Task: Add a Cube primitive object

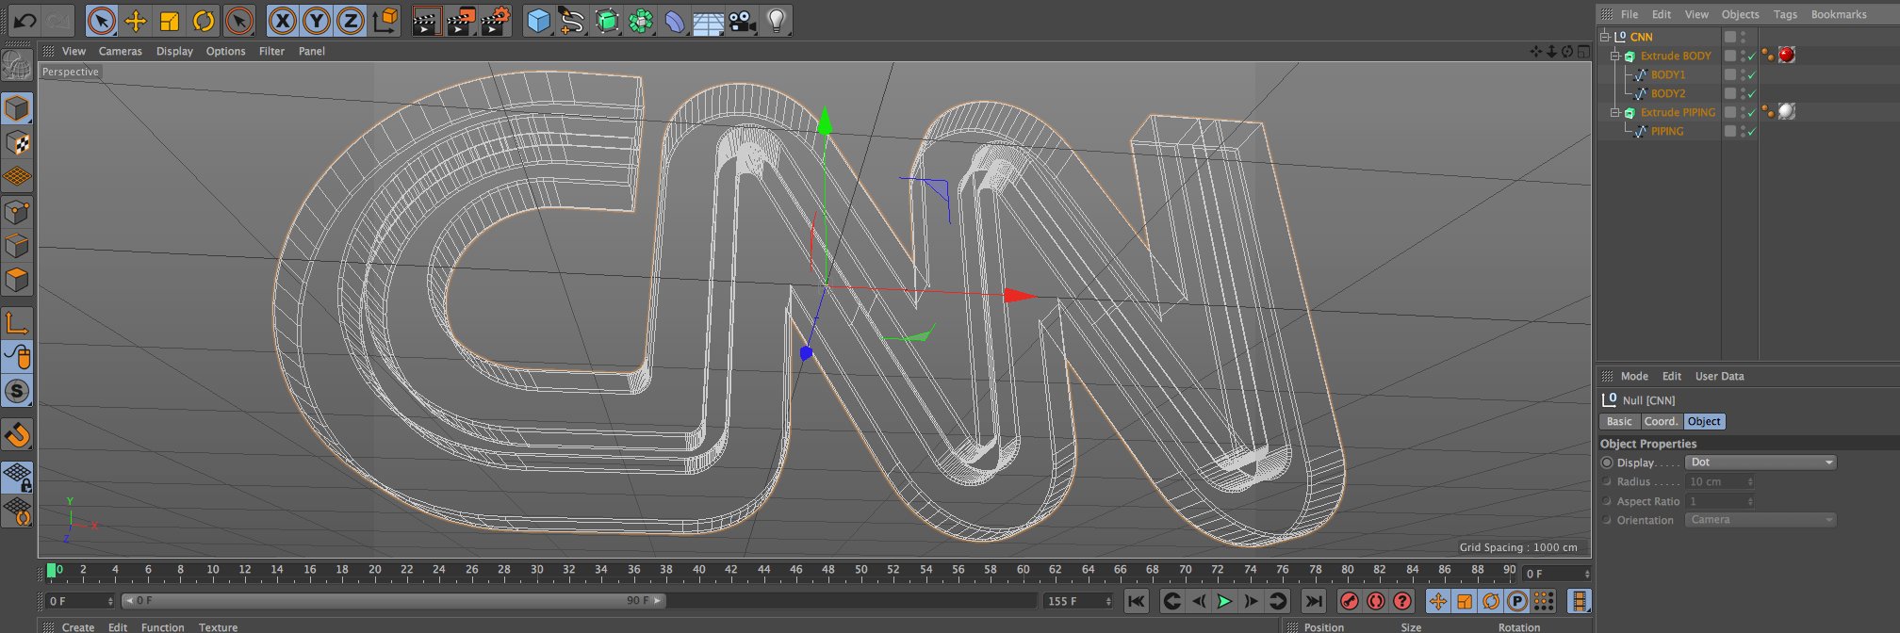Action: tap(538, 21)
